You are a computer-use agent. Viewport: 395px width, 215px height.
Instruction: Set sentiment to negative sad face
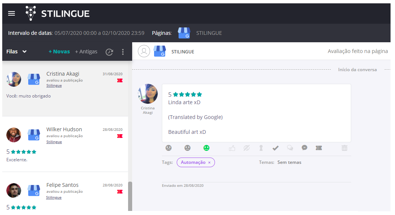pos(169,148)
